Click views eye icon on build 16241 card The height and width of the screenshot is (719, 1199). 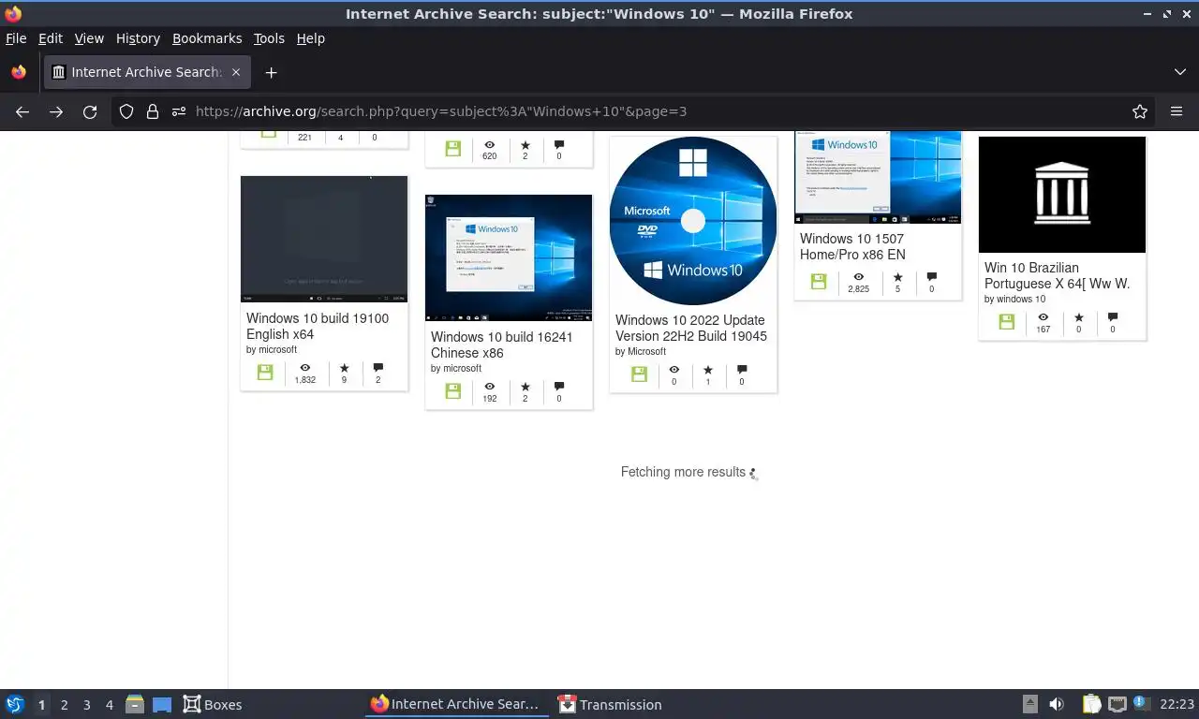pyautogui.click(x=489, y=387)
